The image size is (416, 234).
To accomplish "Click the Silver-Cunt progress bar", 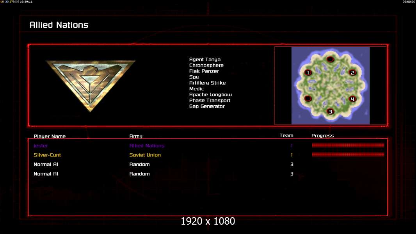I will click(x=348, y=154).
